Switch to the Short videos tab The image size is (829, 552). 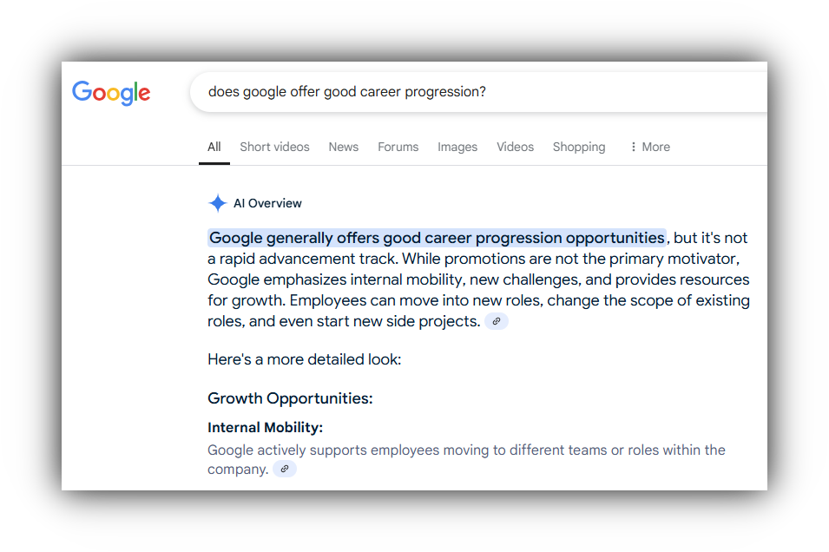[x=274, y=147]
